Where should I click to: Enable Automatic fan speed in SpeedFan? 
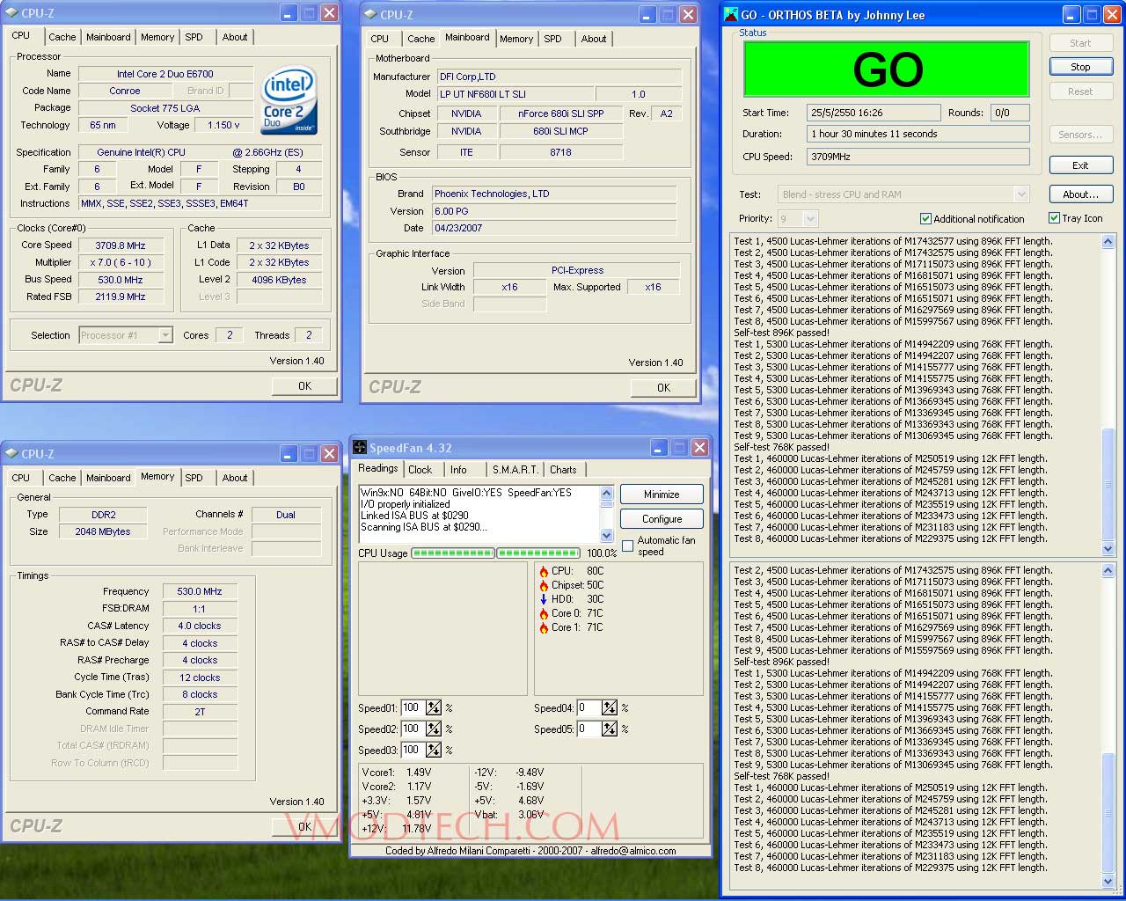[x=627, y=546]
